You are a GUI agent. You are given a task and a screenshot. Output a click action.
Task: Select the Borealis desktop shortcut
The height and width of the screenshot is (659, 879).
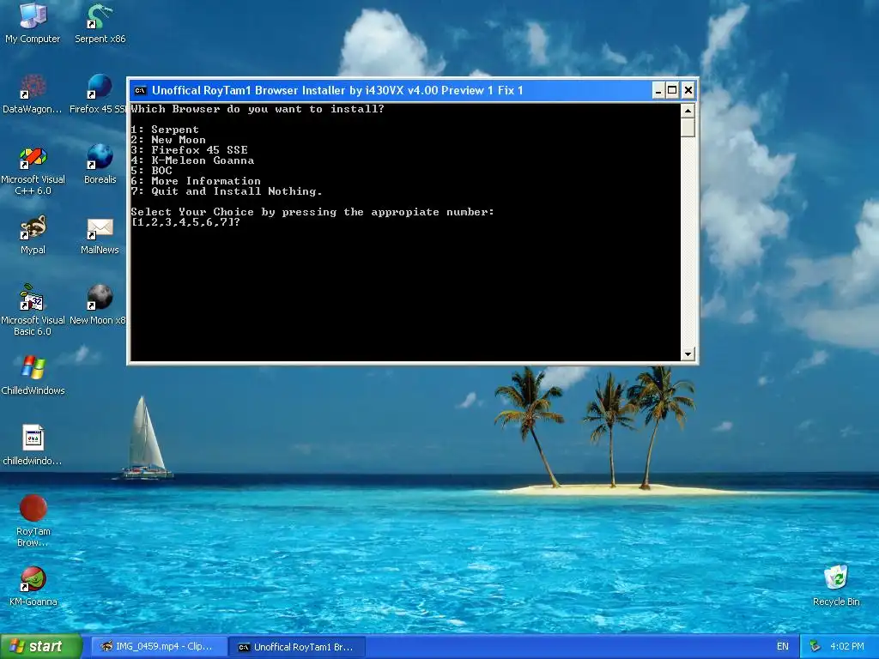(100, 164)
